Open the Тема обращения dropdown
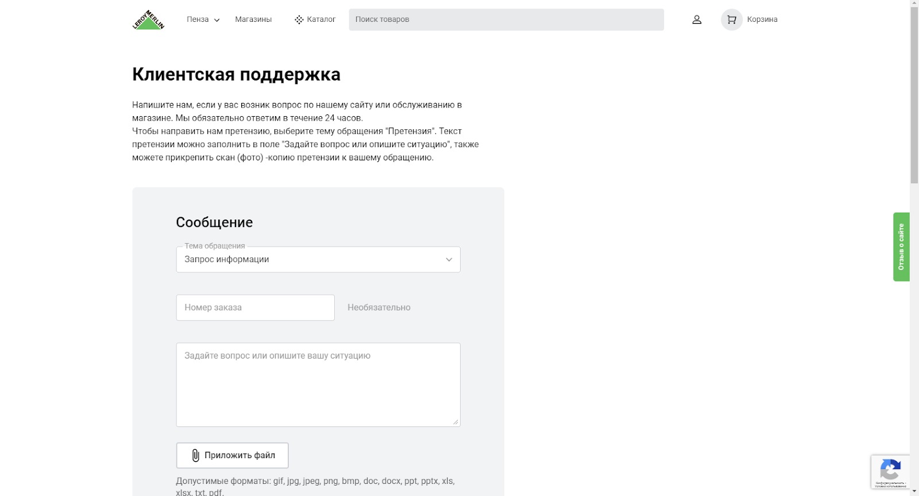This screenshot has height=496, width=919. click(x=318, y=259)
